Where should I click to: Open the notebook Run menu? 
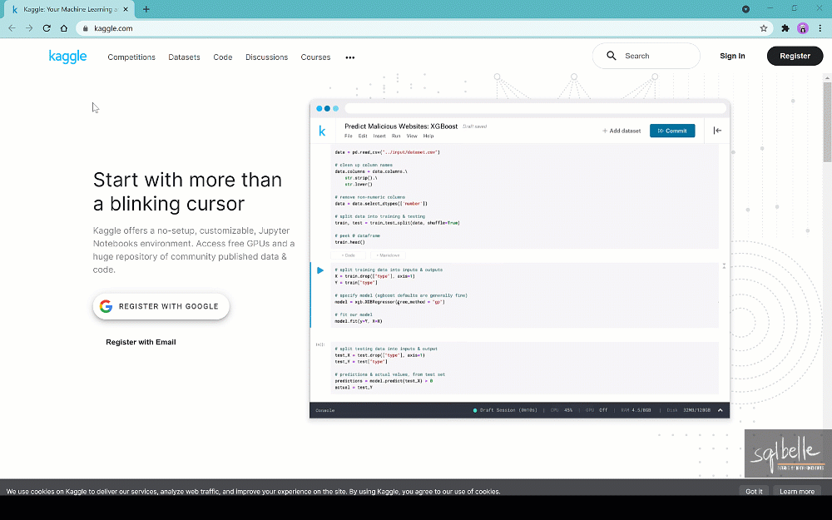[x=396, y=136]
